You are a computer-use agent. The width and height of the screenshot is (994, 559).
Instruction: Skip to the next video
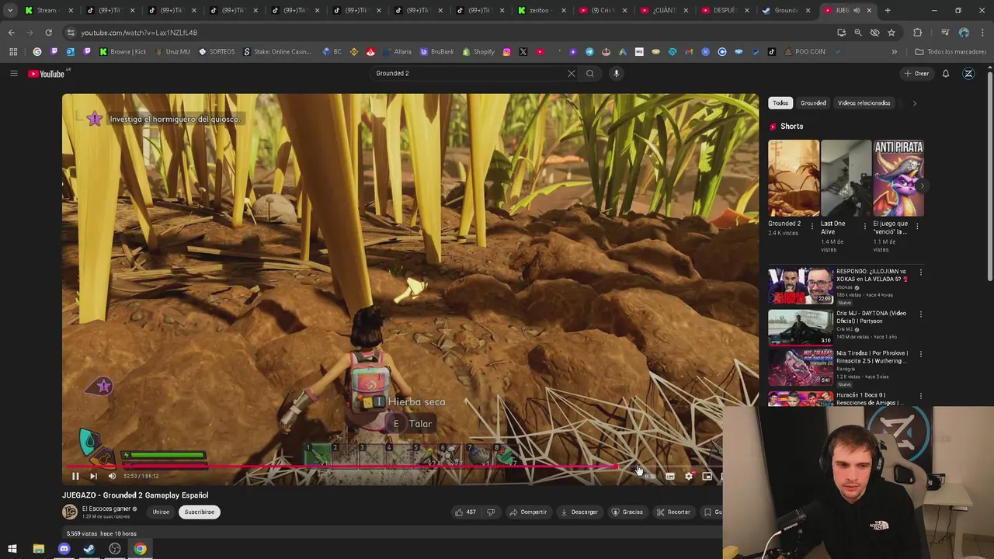(x=93, y=476)
